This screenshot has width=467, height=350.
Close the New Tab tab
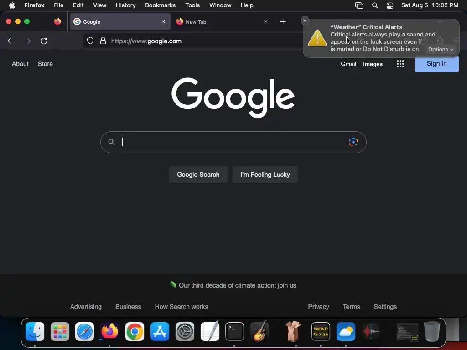[266, 21]
